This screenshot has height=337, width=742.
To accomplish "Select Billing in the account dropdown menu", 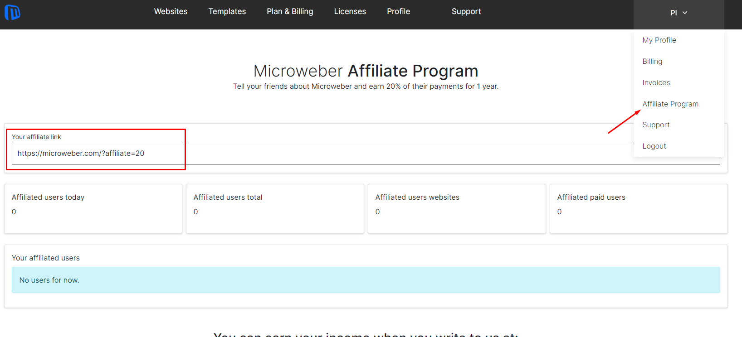I will point(652,61).
